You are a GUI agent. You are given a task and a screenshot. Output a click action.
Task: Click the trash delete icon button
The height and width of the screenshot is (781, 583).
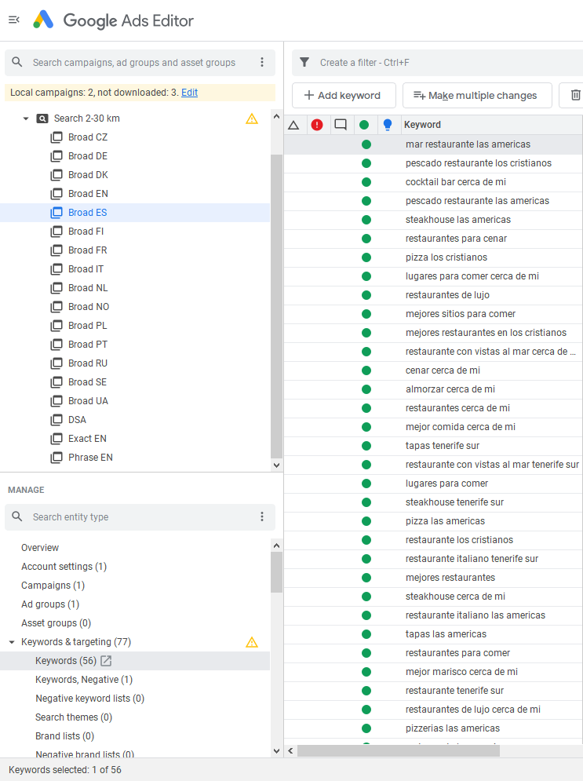[x=575, y=95]
